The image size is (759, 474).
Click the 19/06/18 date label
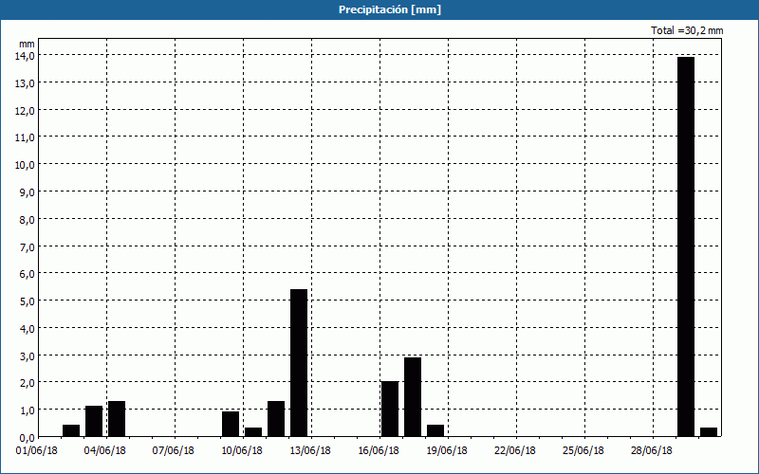point(447,451)
